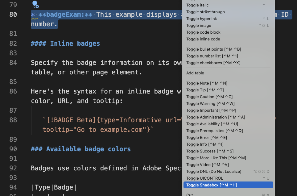This screenshot has width=297, height=196.
Task: Toggle checkboxes formatting
Action: coord(213,63)
